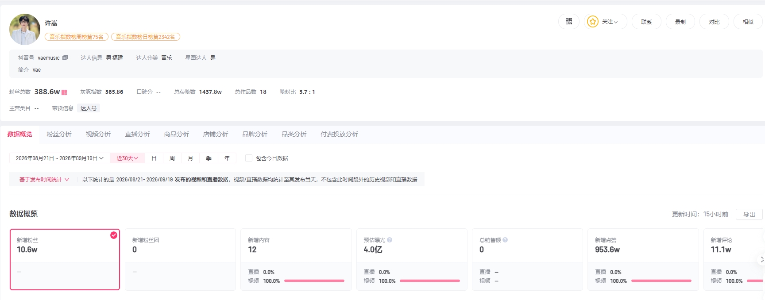Select the 新增粉丝 data card

pos(65,259)
